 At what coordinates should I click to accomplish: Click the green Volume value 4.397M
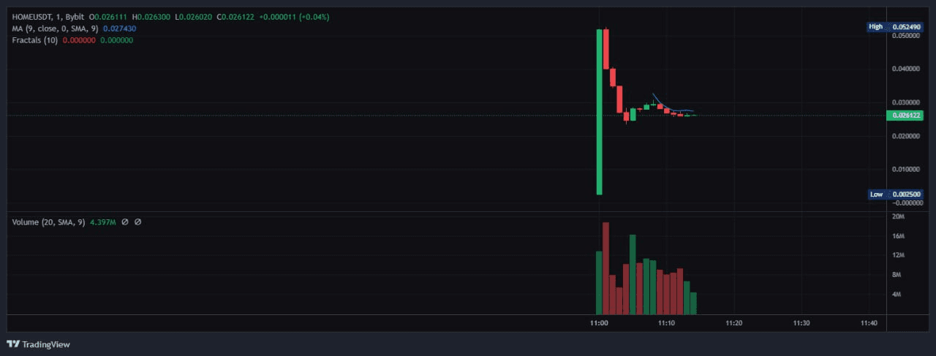(103, 221)
